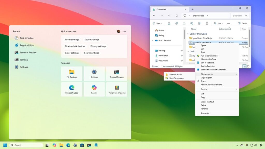This screenshot has height=149, width=265.
Task: Click the Bluetooth & devices quick search
Action: click(75, 46)
